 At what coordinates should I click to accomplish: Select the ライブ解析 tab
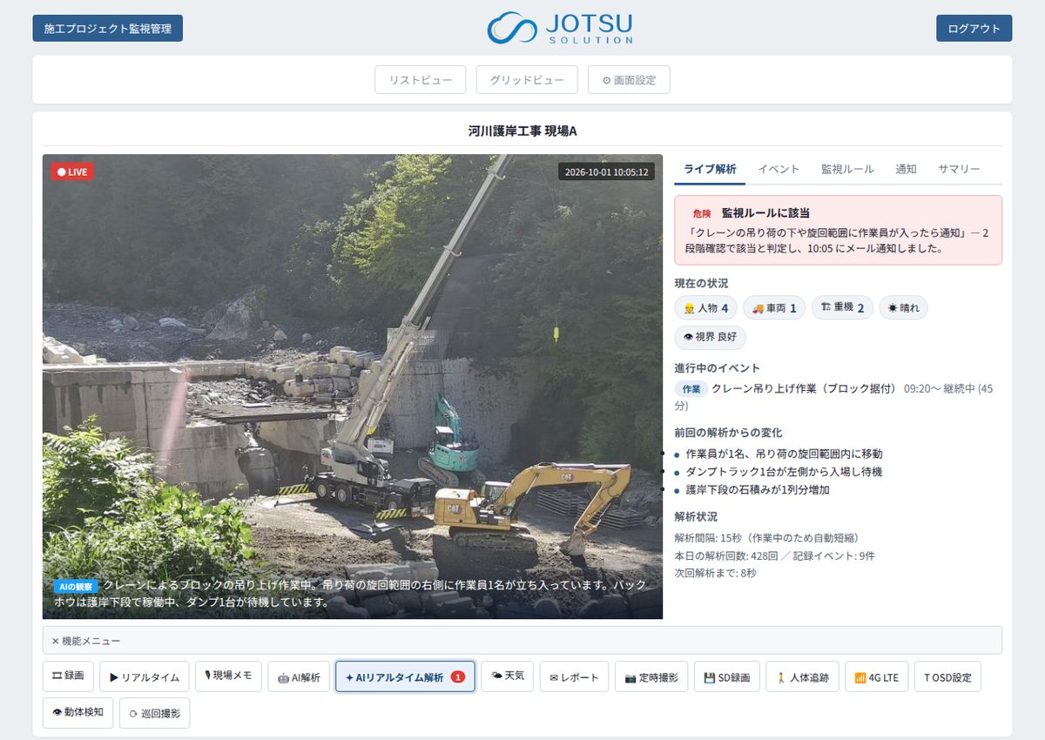[710, 170]
